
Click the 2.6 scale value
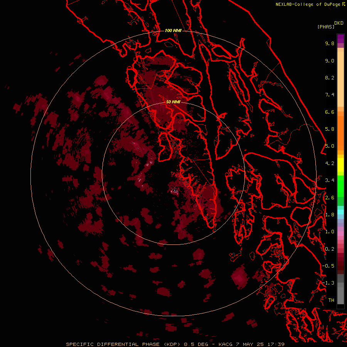(330, 198)
